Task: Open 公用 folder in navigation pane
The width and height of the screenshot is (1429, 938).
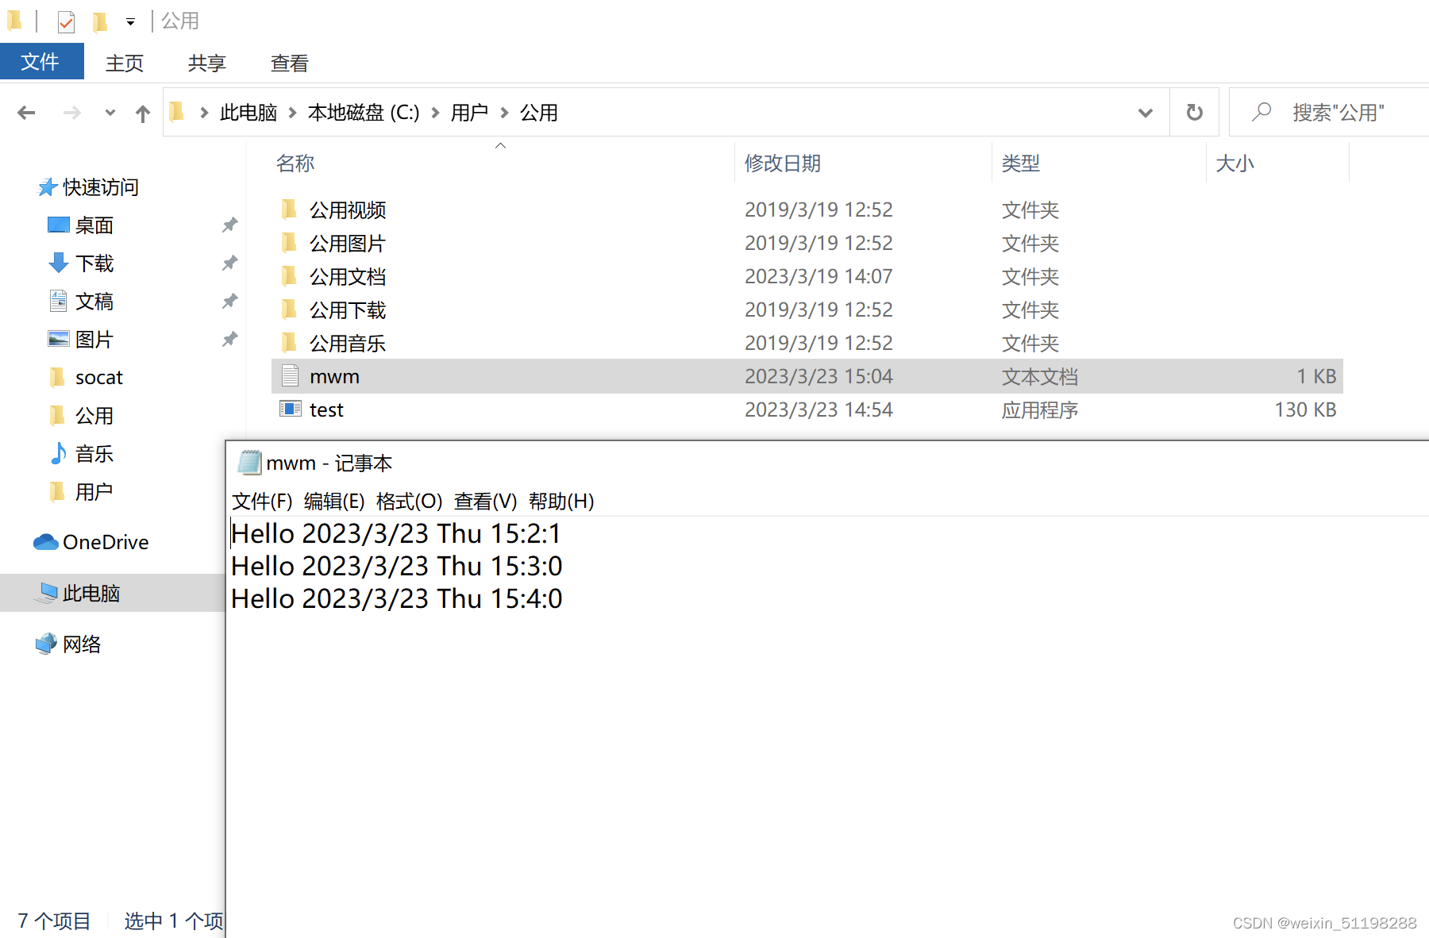Action: (x=94, y=416)
